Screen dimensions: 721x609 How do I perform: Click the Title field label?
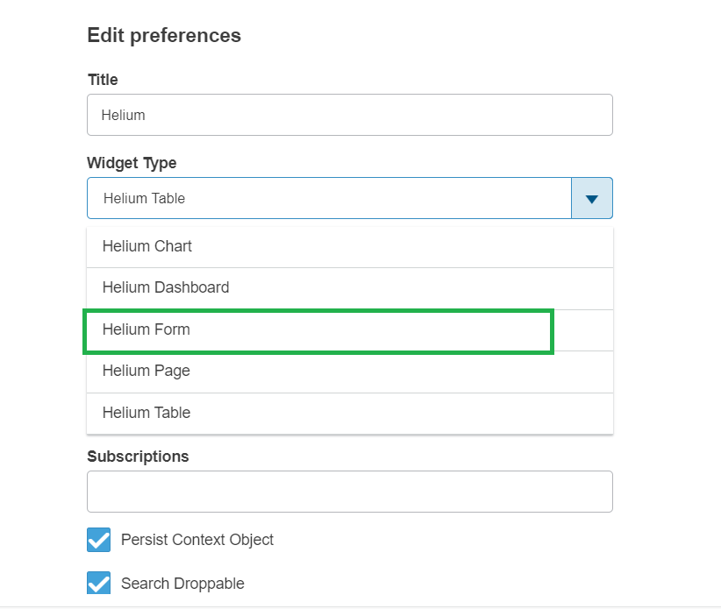(x=103, y=80)
